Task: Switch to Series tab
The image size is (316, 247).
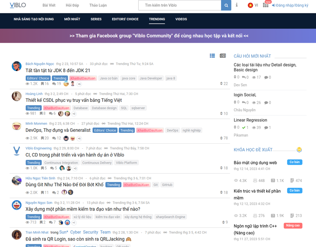Action: (x=96, y=19)
